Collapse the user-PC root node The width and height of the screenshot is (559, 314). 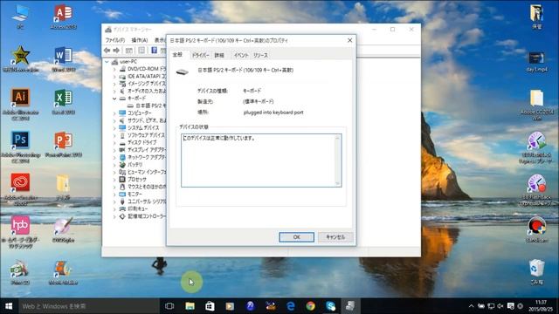click(x=107, y=62)
